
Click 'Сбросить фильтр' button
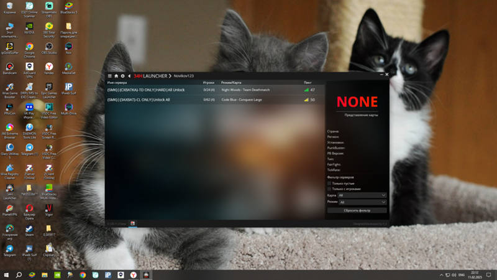point(357,210)
